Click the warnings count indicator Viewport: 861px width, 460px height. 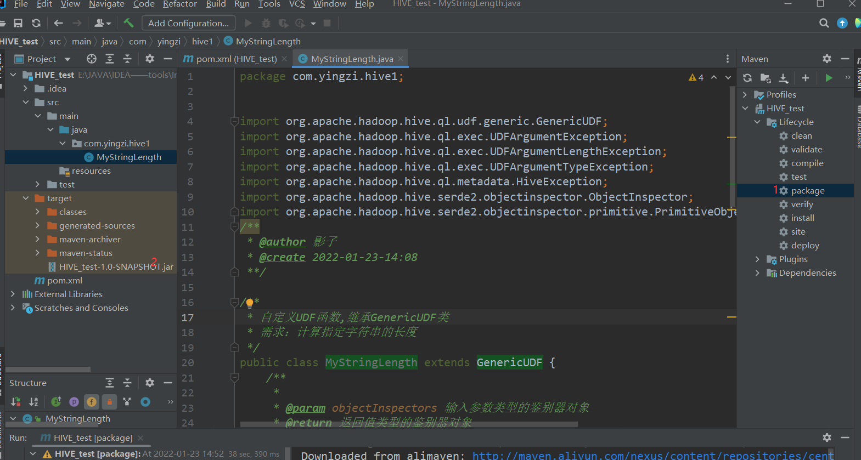(696, 77)
